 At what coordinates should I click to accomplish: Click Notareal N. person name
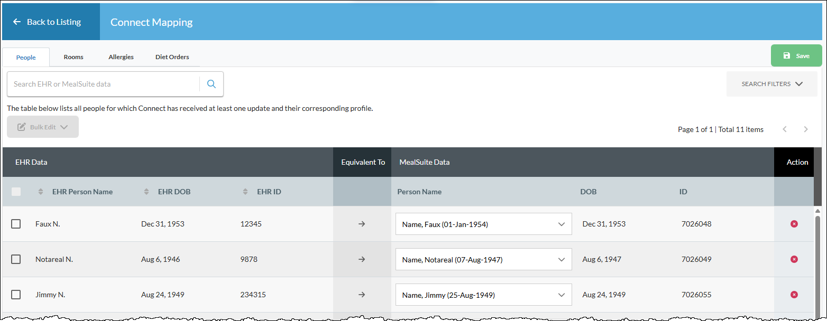(x=54, y=259)
